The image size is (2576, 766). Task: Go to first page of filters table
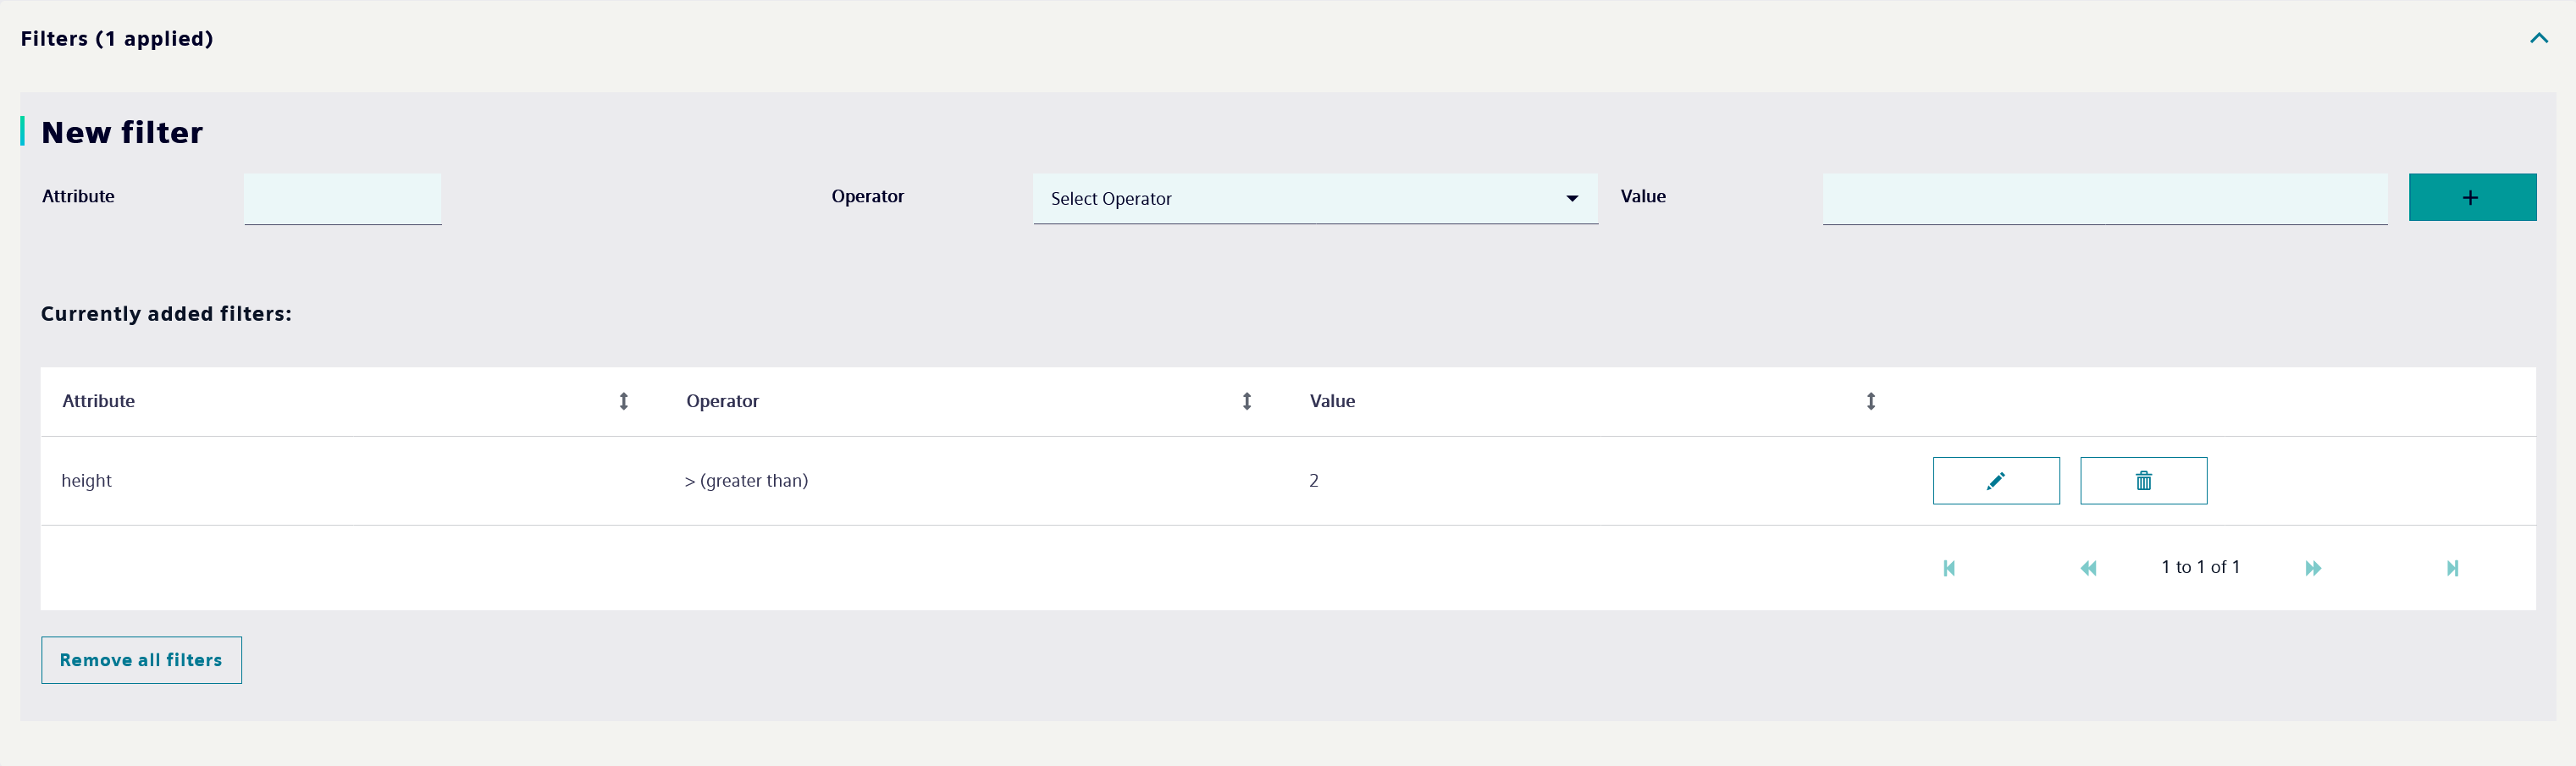1948,568
